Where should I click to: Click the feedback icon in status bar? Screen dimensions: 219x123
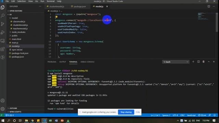pyautogui.click(x=210, y=115)
